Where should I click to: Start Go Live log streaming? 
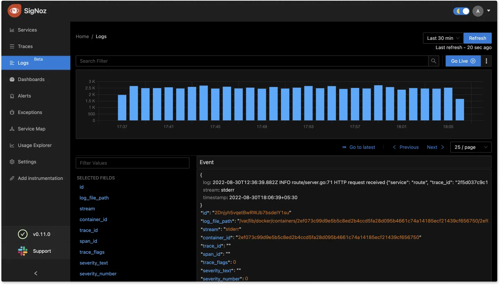tap(463, 61)
